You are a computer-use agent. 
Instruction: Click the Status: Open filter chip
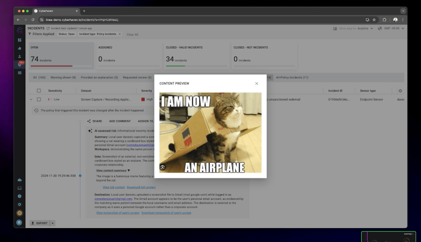click(66, 34)
